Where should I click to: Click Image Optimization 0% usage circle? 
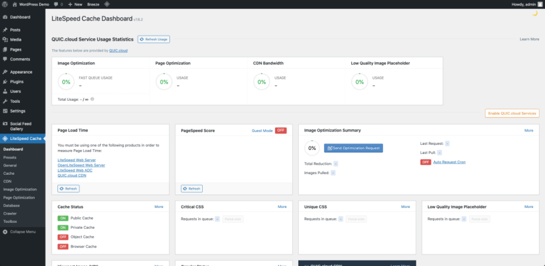tap(66, 82)
